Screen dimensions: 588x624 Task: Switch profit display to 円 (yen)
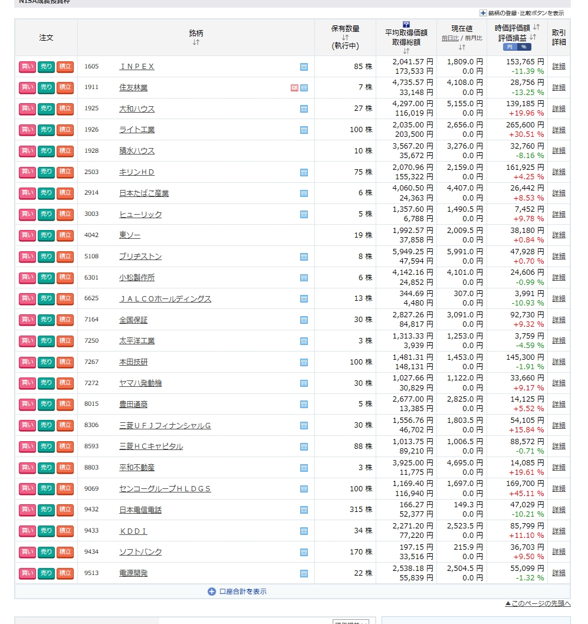[x=510, y=47]
